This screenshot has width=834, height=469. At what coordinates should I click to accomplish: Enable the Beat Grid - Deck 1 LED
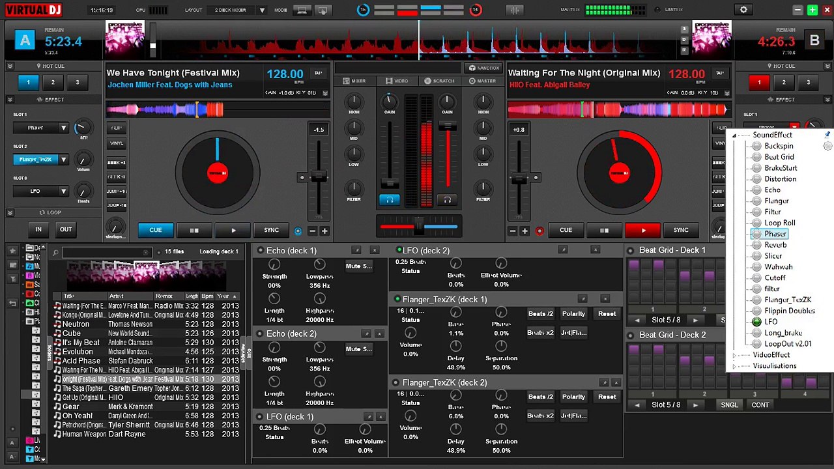[x=631, y=250]
